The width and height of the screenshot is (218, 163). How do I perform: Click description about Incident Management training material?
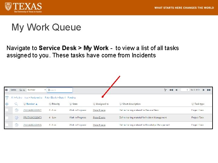click(143, 117)
